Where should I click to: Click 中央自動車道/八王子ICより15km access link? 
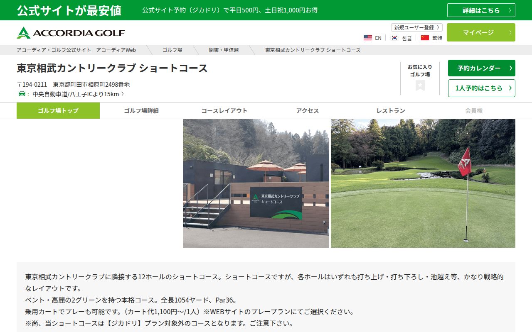[x=78, y=94]
